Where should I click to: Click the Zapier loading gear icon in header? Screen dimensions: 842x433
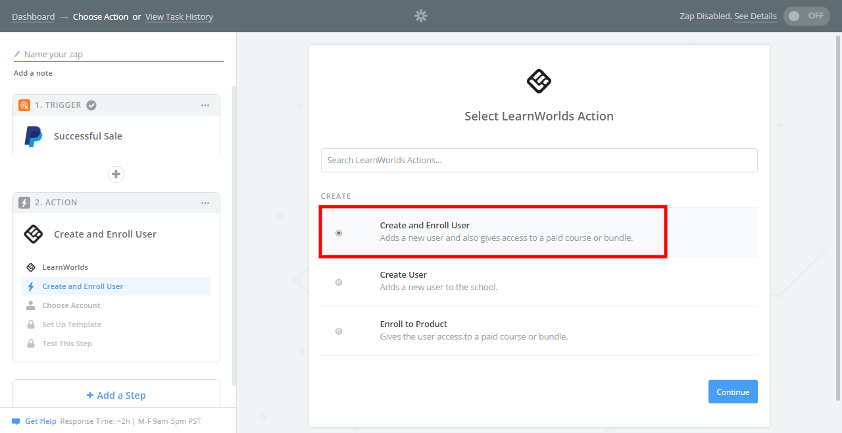[x=421, y=16]
